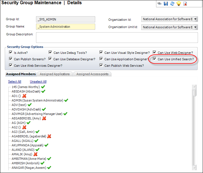
Task: Click red X beside AEGABERDIEL (Amy)
Action: pyautogui.click(x=44, y=118)
